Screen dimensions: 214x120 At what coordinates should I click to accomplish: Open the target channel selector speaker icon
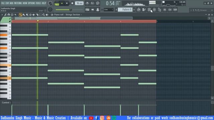[x=52, y=15]
